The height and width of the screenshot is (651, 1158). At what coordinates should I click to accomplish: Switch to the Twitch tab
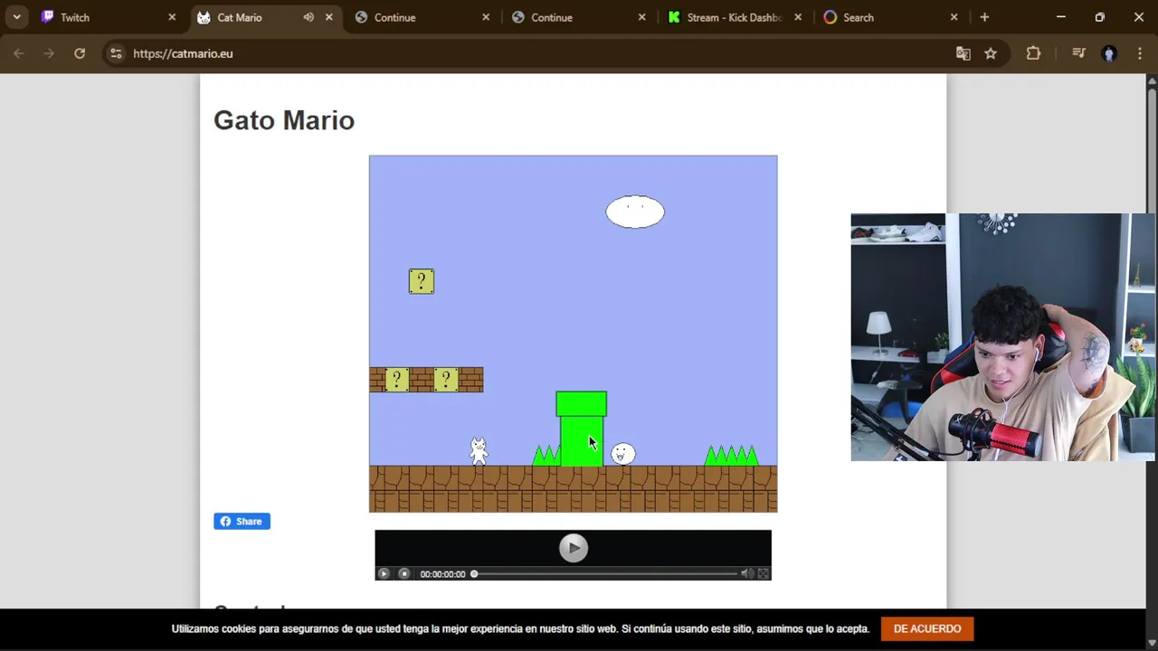109,17
